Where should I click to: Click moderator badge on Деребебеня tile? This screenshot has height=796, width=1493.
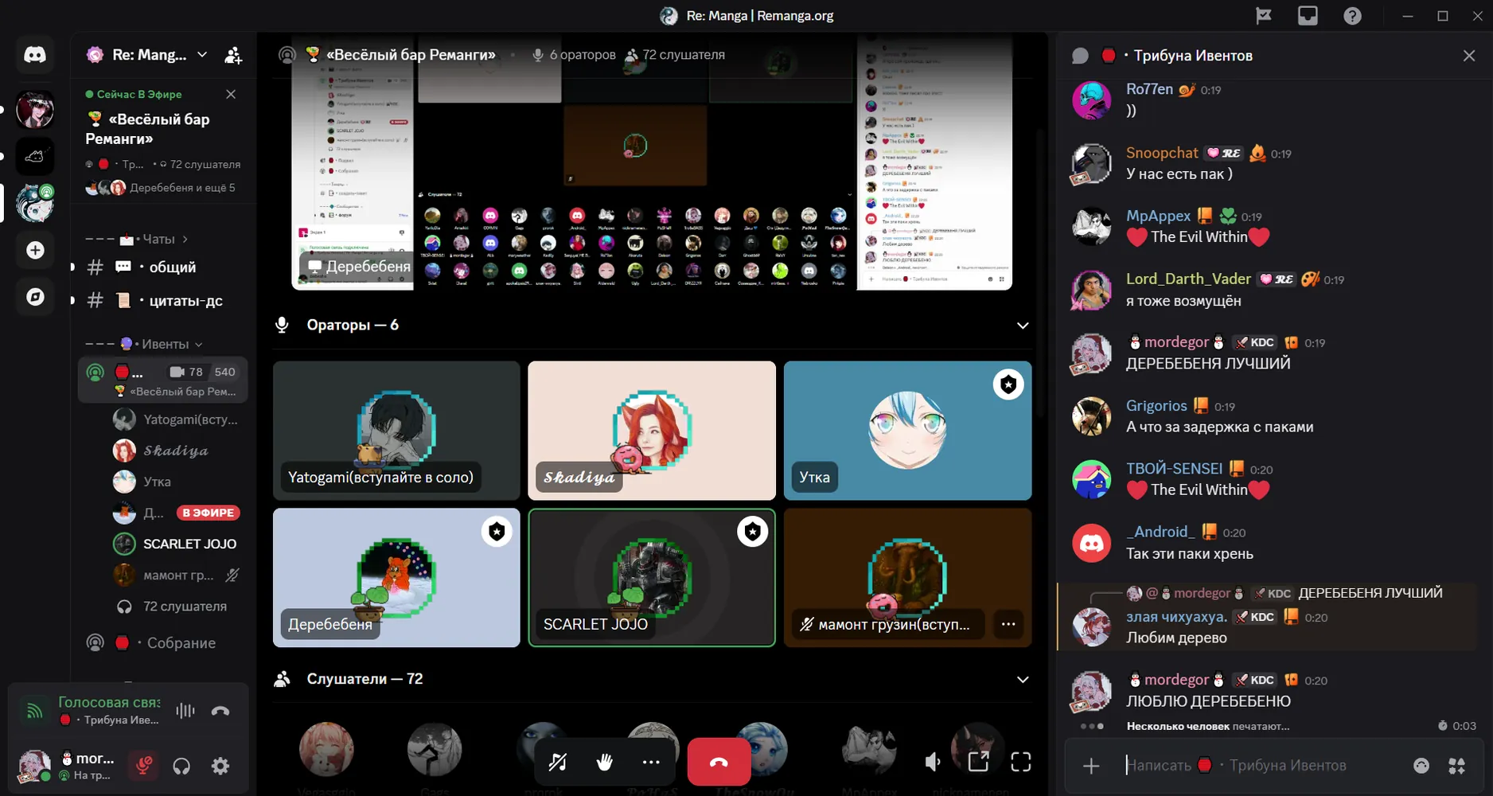pyautogui.click(x=497, y=532)
